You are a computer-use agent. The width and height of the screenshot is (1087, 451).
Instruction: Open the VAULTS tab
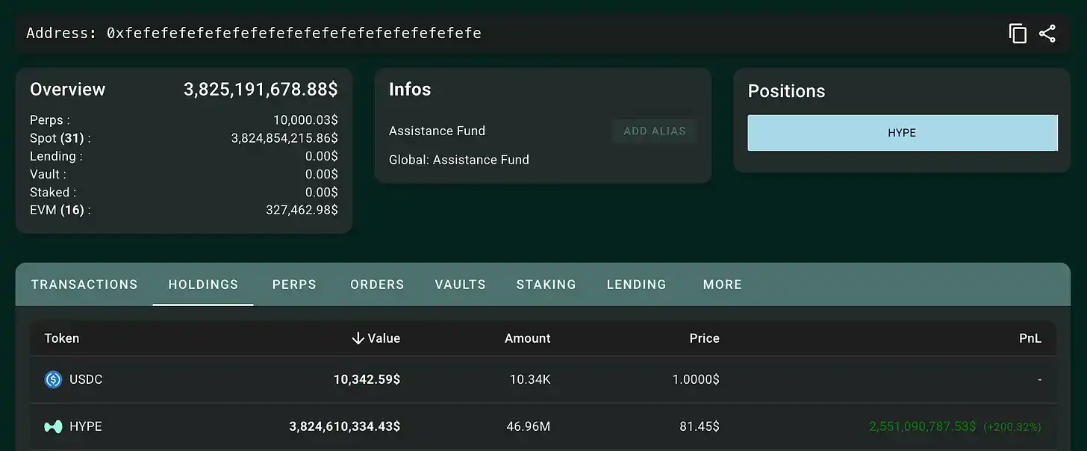point(461,284)
